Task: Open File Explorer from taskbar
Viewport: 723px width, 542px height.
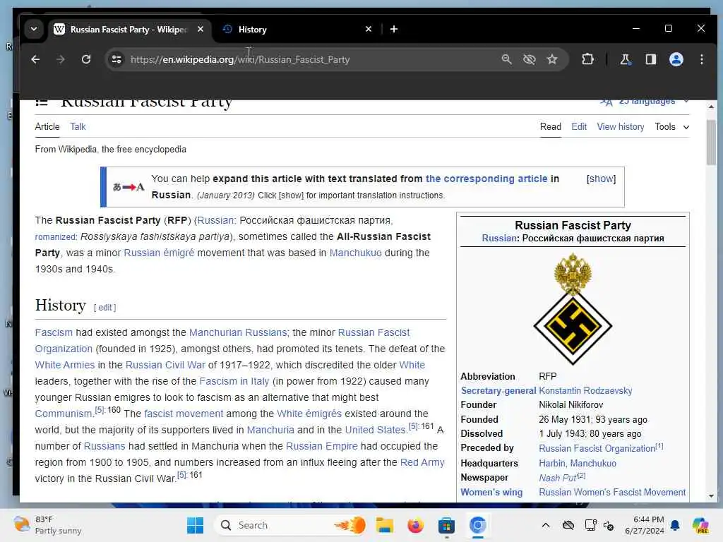Action: pos(385,525)
